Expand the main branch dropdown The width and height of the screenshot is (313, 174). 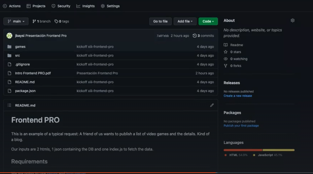(16, 21)
